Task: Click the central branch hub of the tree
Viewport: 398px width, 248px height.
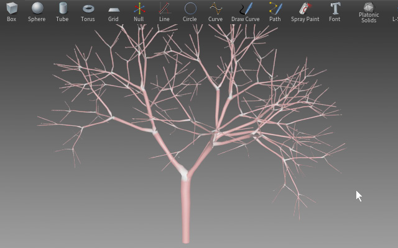Action: (216, 133)
